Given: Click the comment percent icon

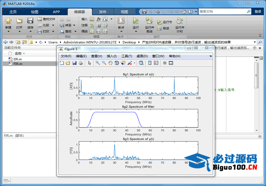Looking at the screenshot, I should pos(92,25).
